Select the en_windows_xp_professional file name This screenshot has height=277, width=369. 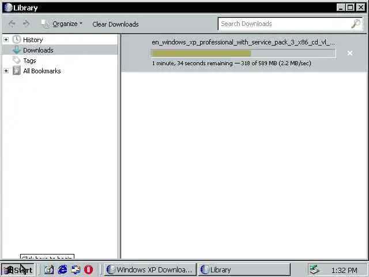(x=244, y=42)
